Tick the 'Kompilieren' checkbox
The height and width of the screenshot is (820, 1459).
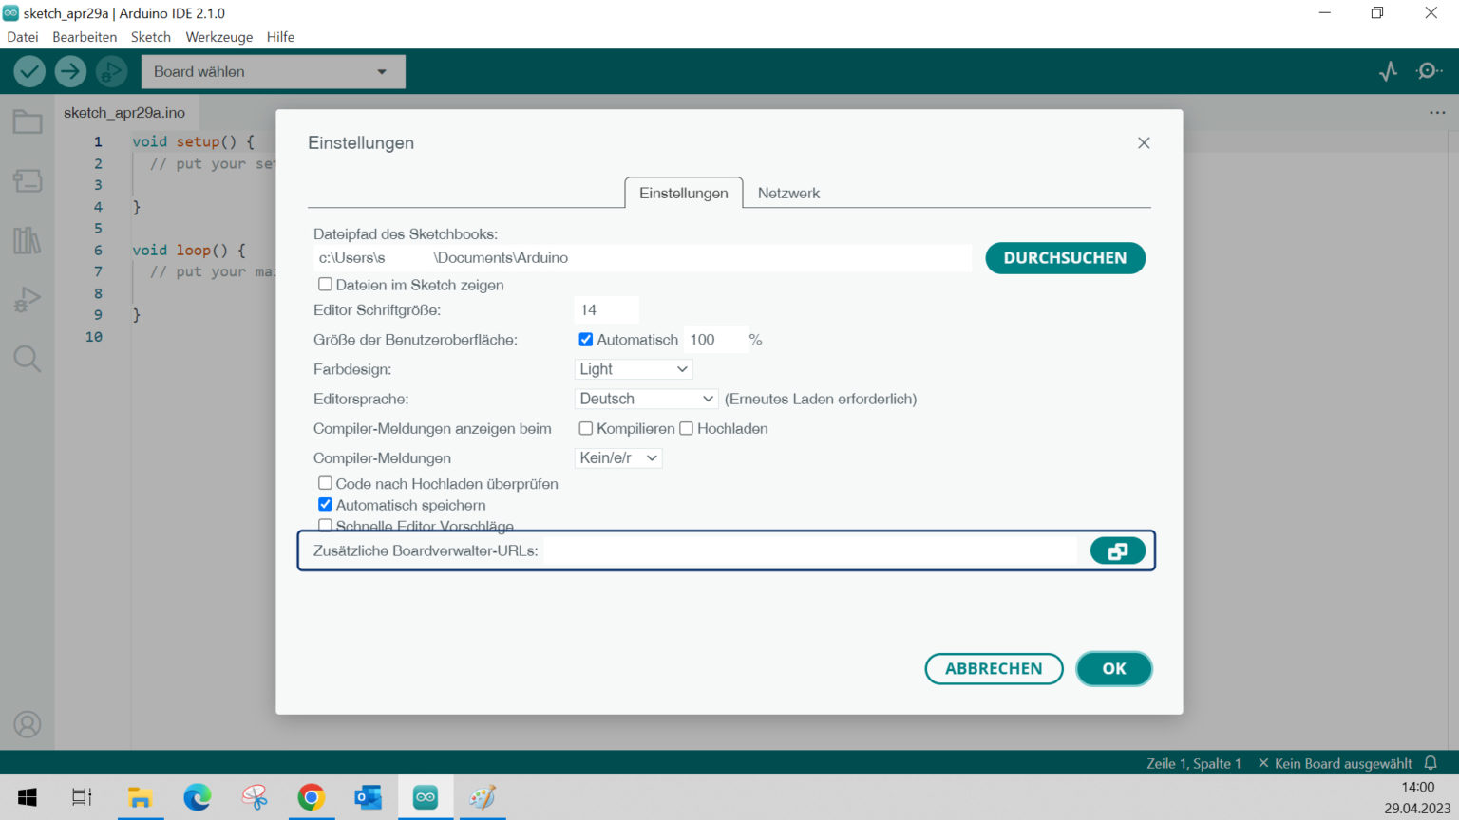(586, 429)
